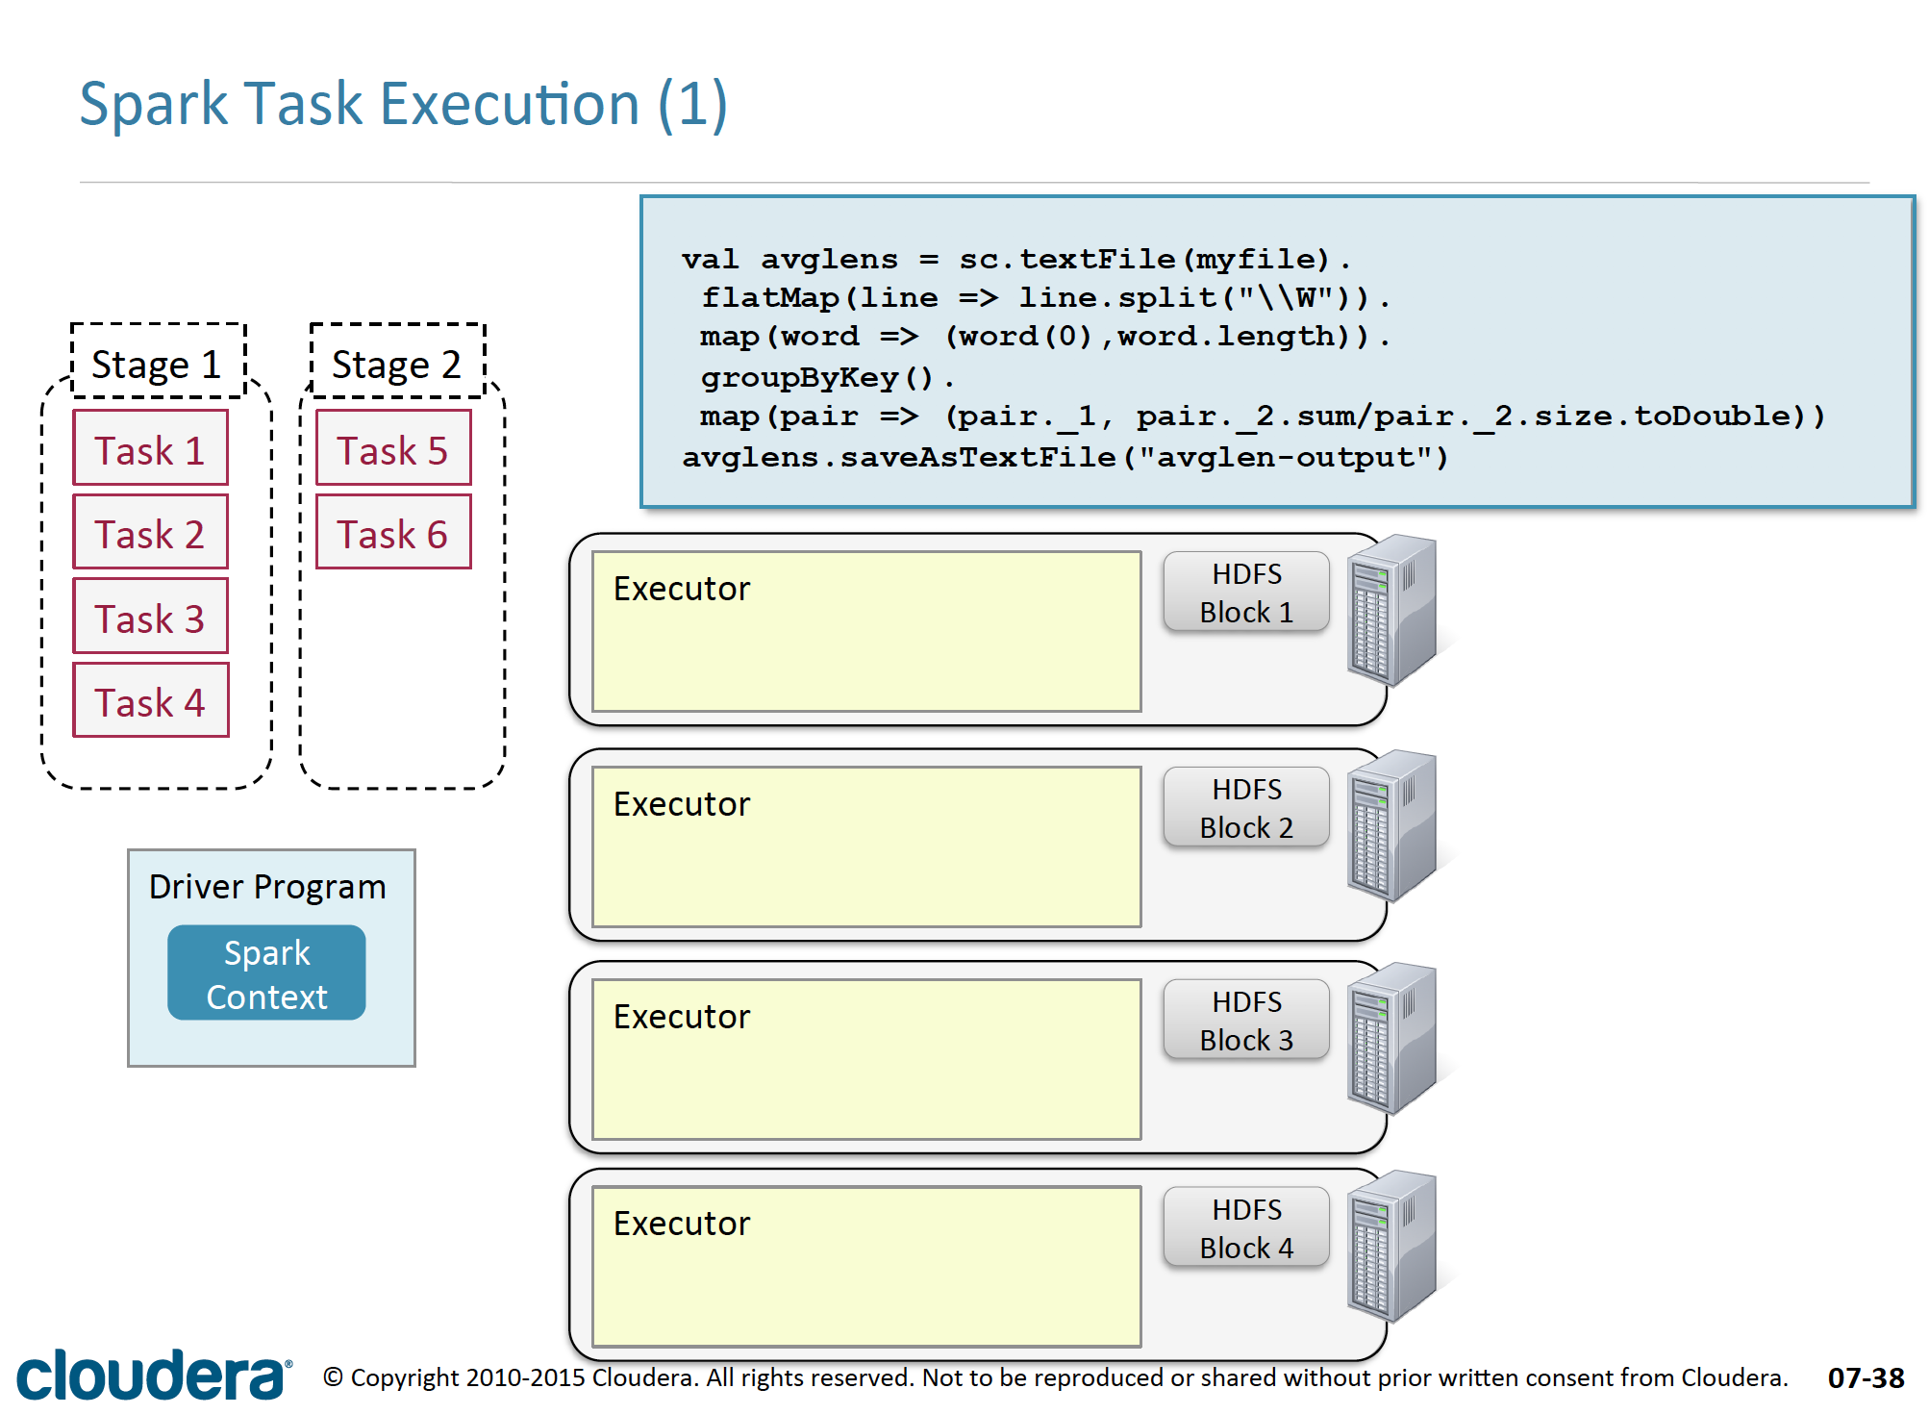1929x1414 pixels.
Task: Click the server icon beside HDFS Block 3
Action: point(1391,1038)
